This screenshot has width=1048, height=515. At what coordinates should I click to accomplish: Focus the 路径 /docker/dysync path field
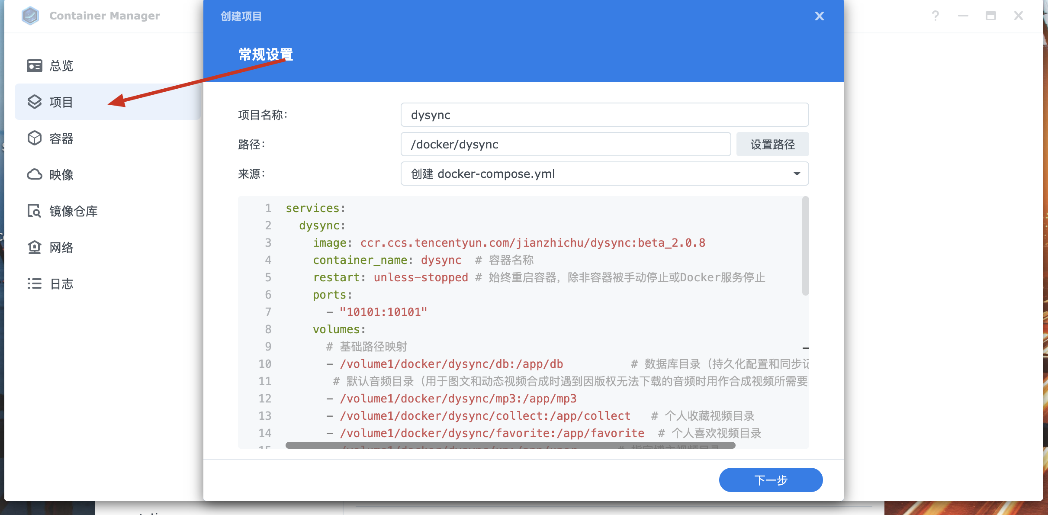click(565, 144)
